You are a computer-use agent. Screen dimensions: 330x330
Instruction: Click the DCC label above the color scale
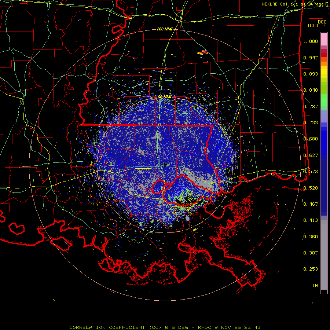[x=322, y=22]
